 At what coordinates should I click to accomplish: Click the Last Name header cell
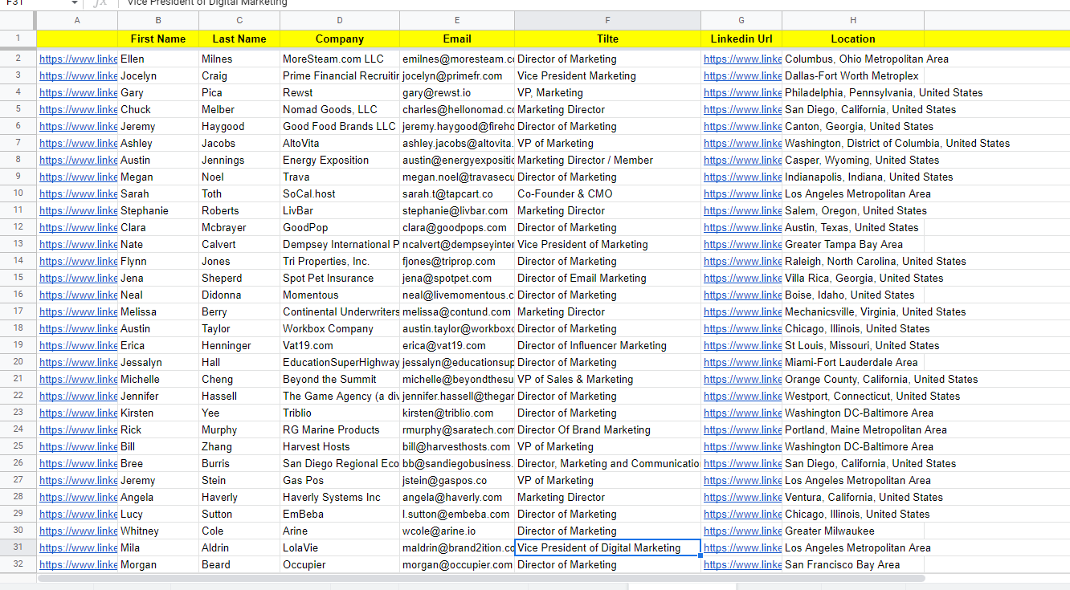[x=239, y=39]
